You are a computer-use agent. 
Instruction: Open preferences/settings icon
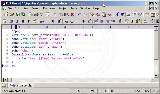coord(140,15)
